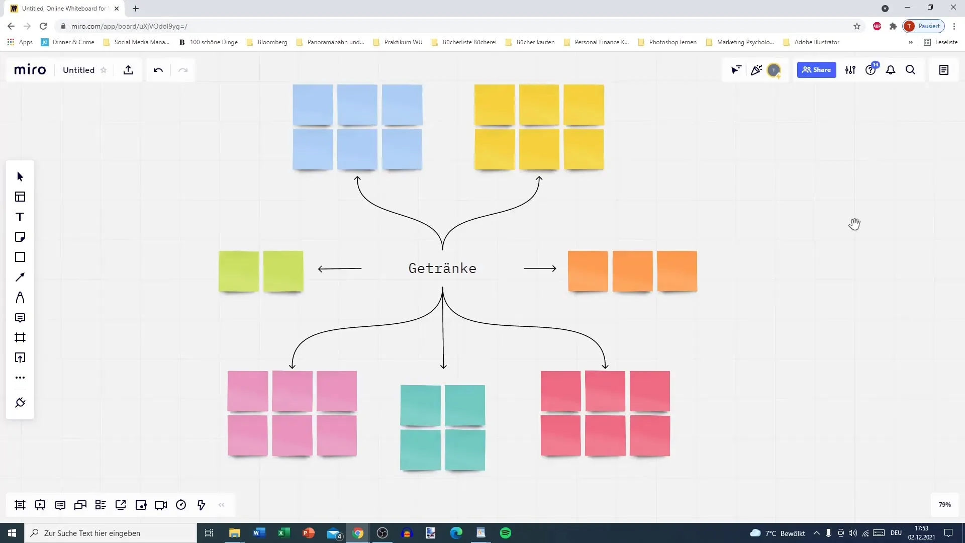Click the search icon in toolbar
Viewport: 965px width, 543px height.
(911, 69)
